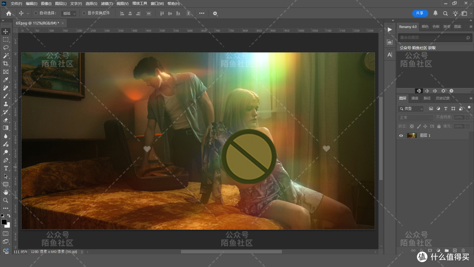Select the Eyedropper tool

coord(5,80)
